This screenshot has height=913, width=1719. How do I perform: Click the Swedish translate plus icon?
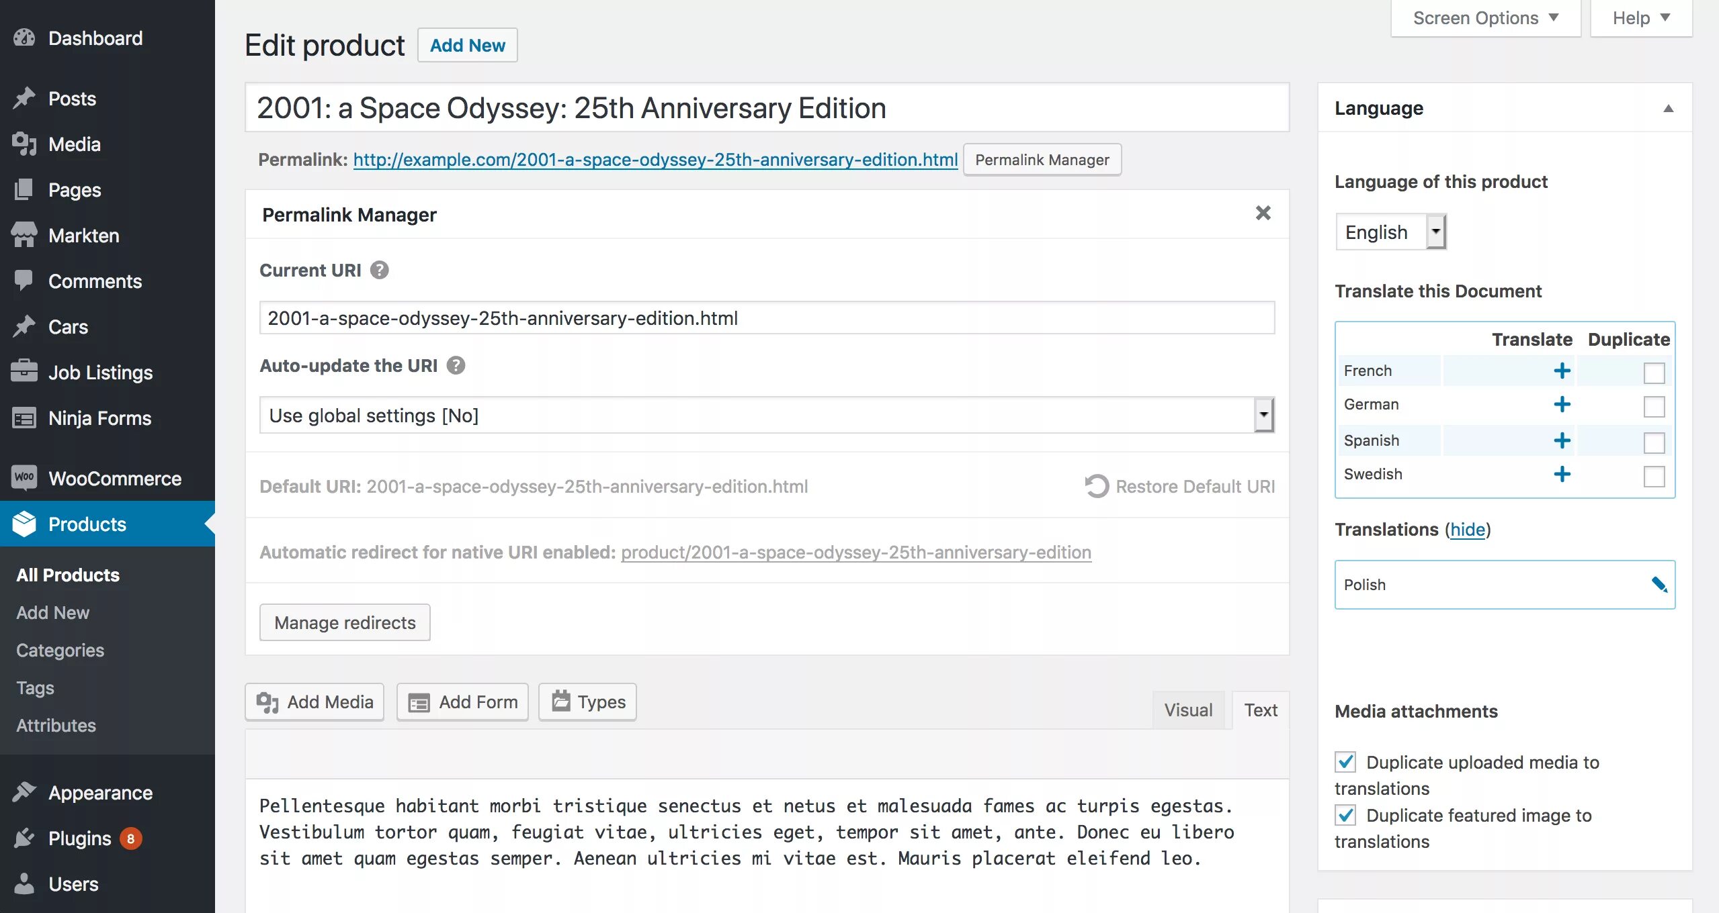click(1562, 474)
